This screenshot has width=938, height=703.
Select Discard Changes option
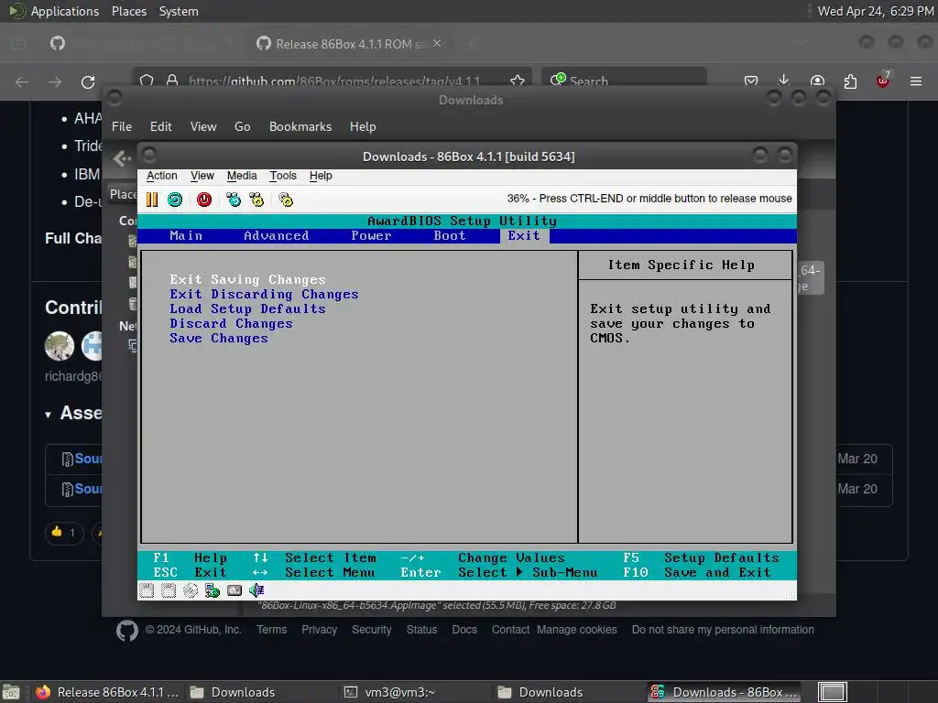(x=231, y=323)
